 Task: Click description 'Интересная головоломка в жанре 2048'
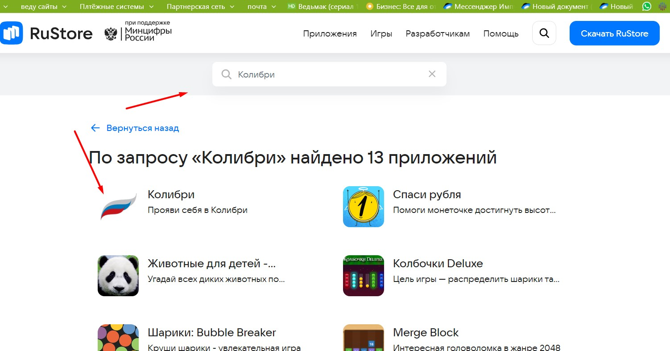[476, 347]
